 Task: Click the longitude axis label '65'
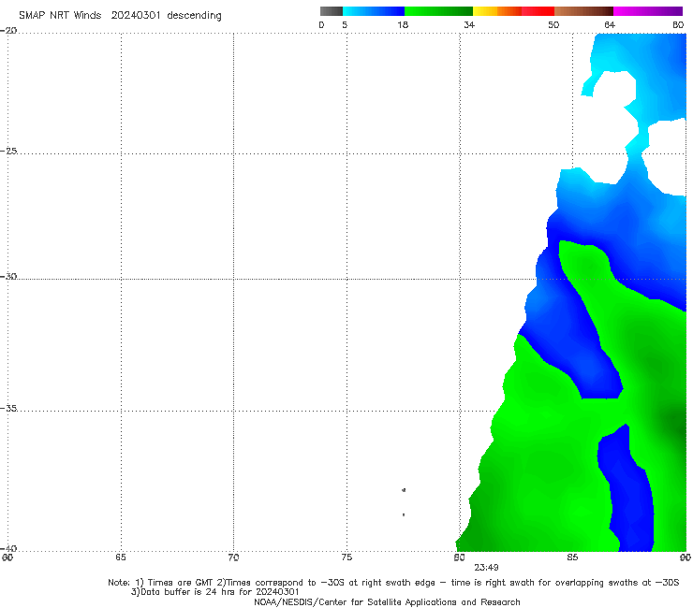121,557
